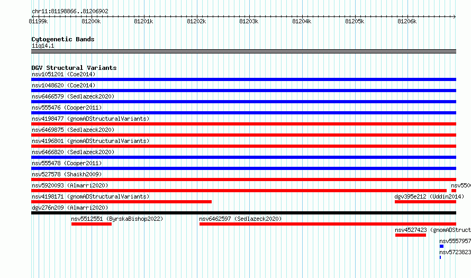Viewport: 471px width, 278px height.
Task: Select the nsv555478 (Cooper2011) label
Action: pyautogui.click(x=67, y=163)
